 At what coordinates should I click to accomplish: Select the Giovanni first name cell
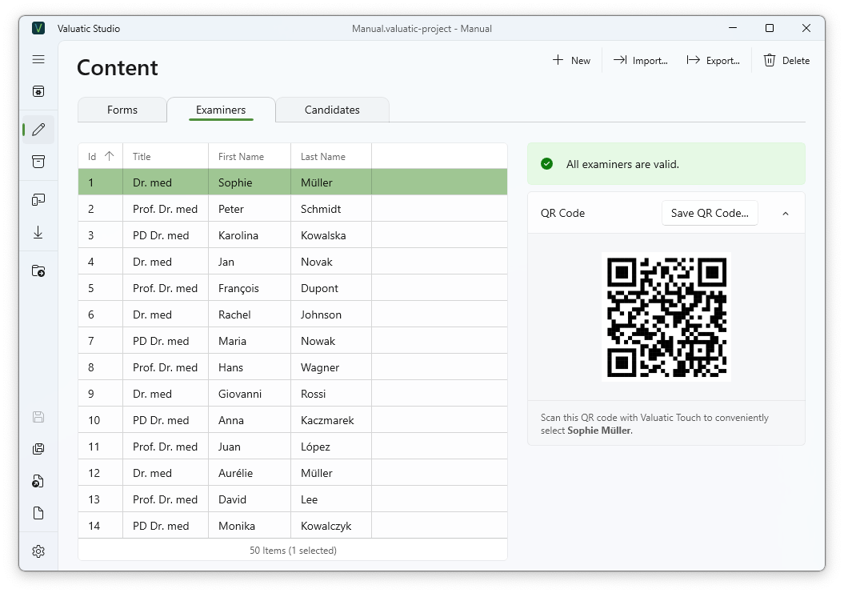click(x=250, y=393)
